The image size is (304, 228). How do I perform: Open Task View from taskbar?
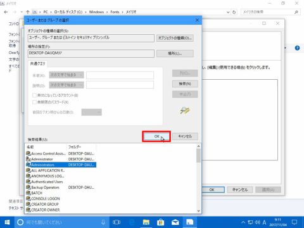pyautogui.click(x=117, y=222)
